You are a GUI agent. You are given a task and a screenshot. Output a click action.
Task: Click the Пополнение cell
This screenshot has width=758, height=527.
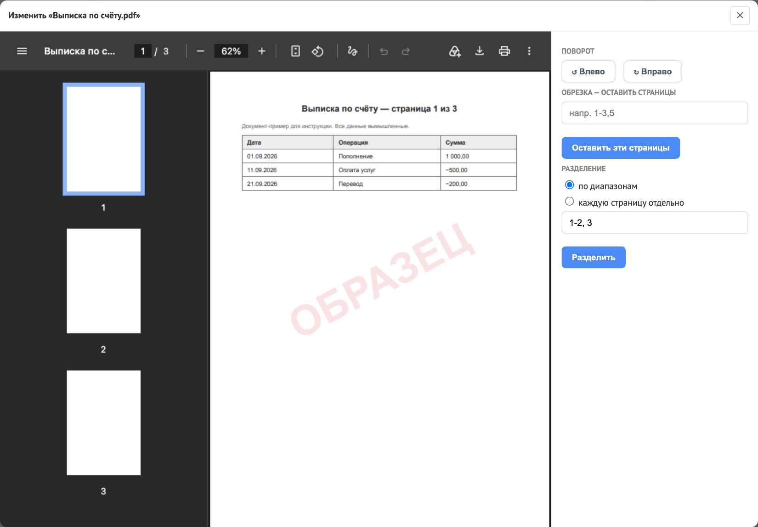click(387, 156)
